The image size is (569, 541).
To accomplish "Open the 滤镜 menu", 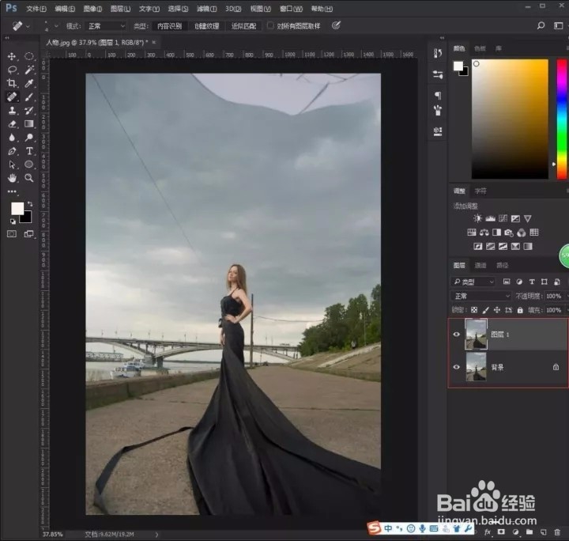I will pyautogui.click(x=207, y=9).
